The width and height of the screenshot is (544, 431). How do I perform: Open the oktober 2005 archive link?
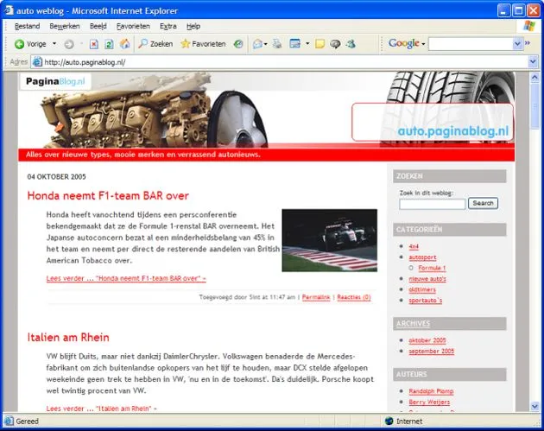[427, 340]
